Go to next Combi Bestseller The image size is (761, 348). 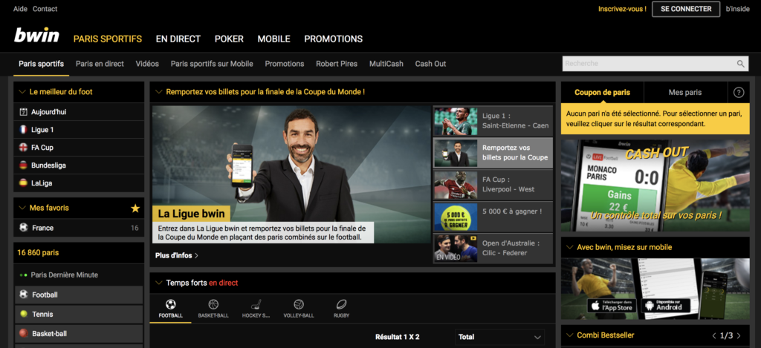pyautogui.click(x=739, y=335)
